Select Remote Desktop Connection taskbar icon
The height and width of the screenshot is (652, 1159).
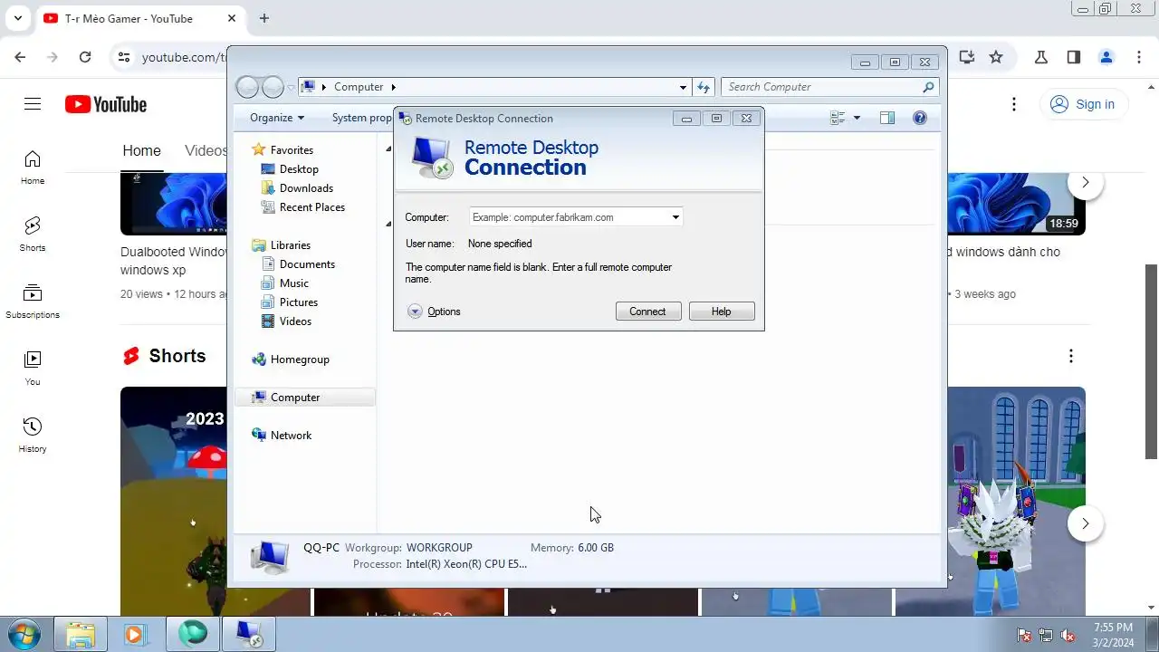click(x=248, y=634)
